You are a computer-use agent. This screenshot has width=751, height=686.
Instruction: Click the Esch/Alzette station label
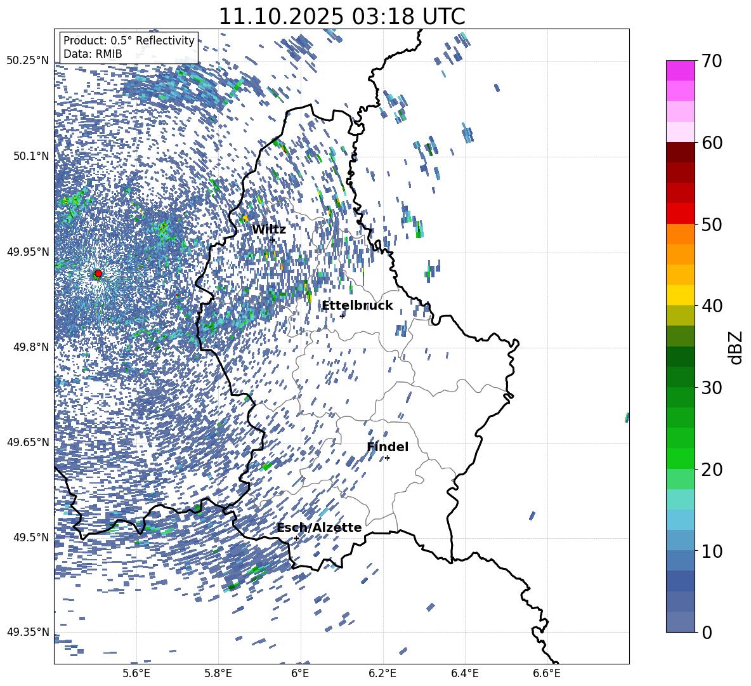320,528
